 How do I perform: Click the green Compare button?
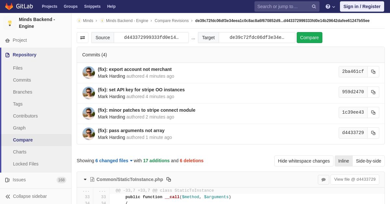coord(309,38)
